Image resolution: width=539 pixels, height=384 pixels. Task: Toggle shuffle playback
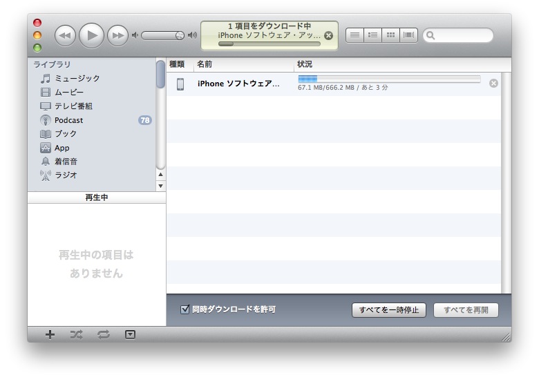tap(76, 335)
